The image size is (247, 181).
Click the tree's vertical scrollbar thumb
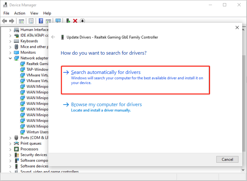(x=244, y=103)
